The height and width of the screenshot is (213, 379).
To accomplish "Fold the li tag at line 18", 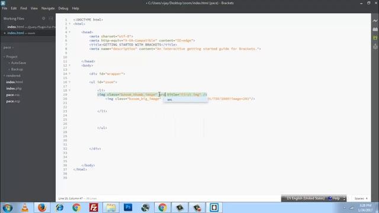I will [70, 91].
